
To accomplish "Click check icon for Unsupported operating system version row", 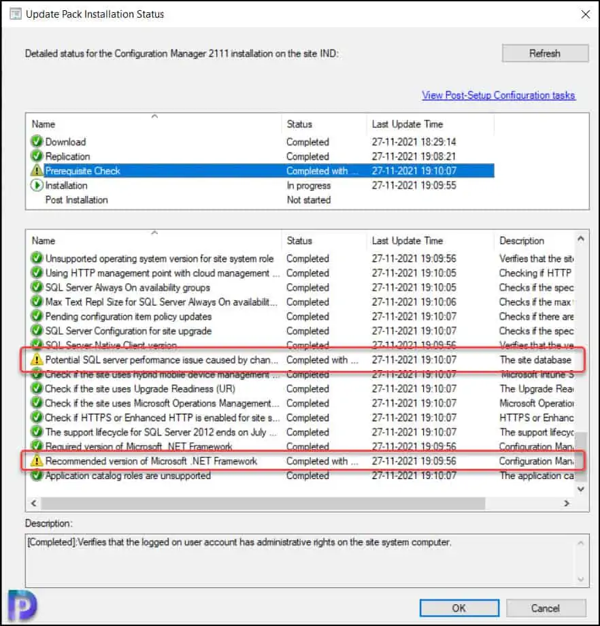I will 37,259.
